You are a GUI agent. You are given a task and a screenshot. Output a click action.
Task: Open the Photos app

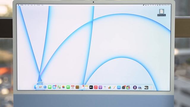(64, 87)
